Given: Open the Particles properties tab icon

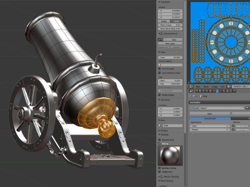Looking at the screenshot, I should [x=231, y=91].
